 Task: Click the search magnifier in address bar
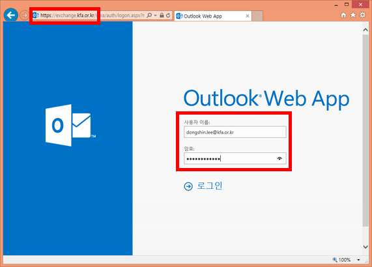point(149,16)
